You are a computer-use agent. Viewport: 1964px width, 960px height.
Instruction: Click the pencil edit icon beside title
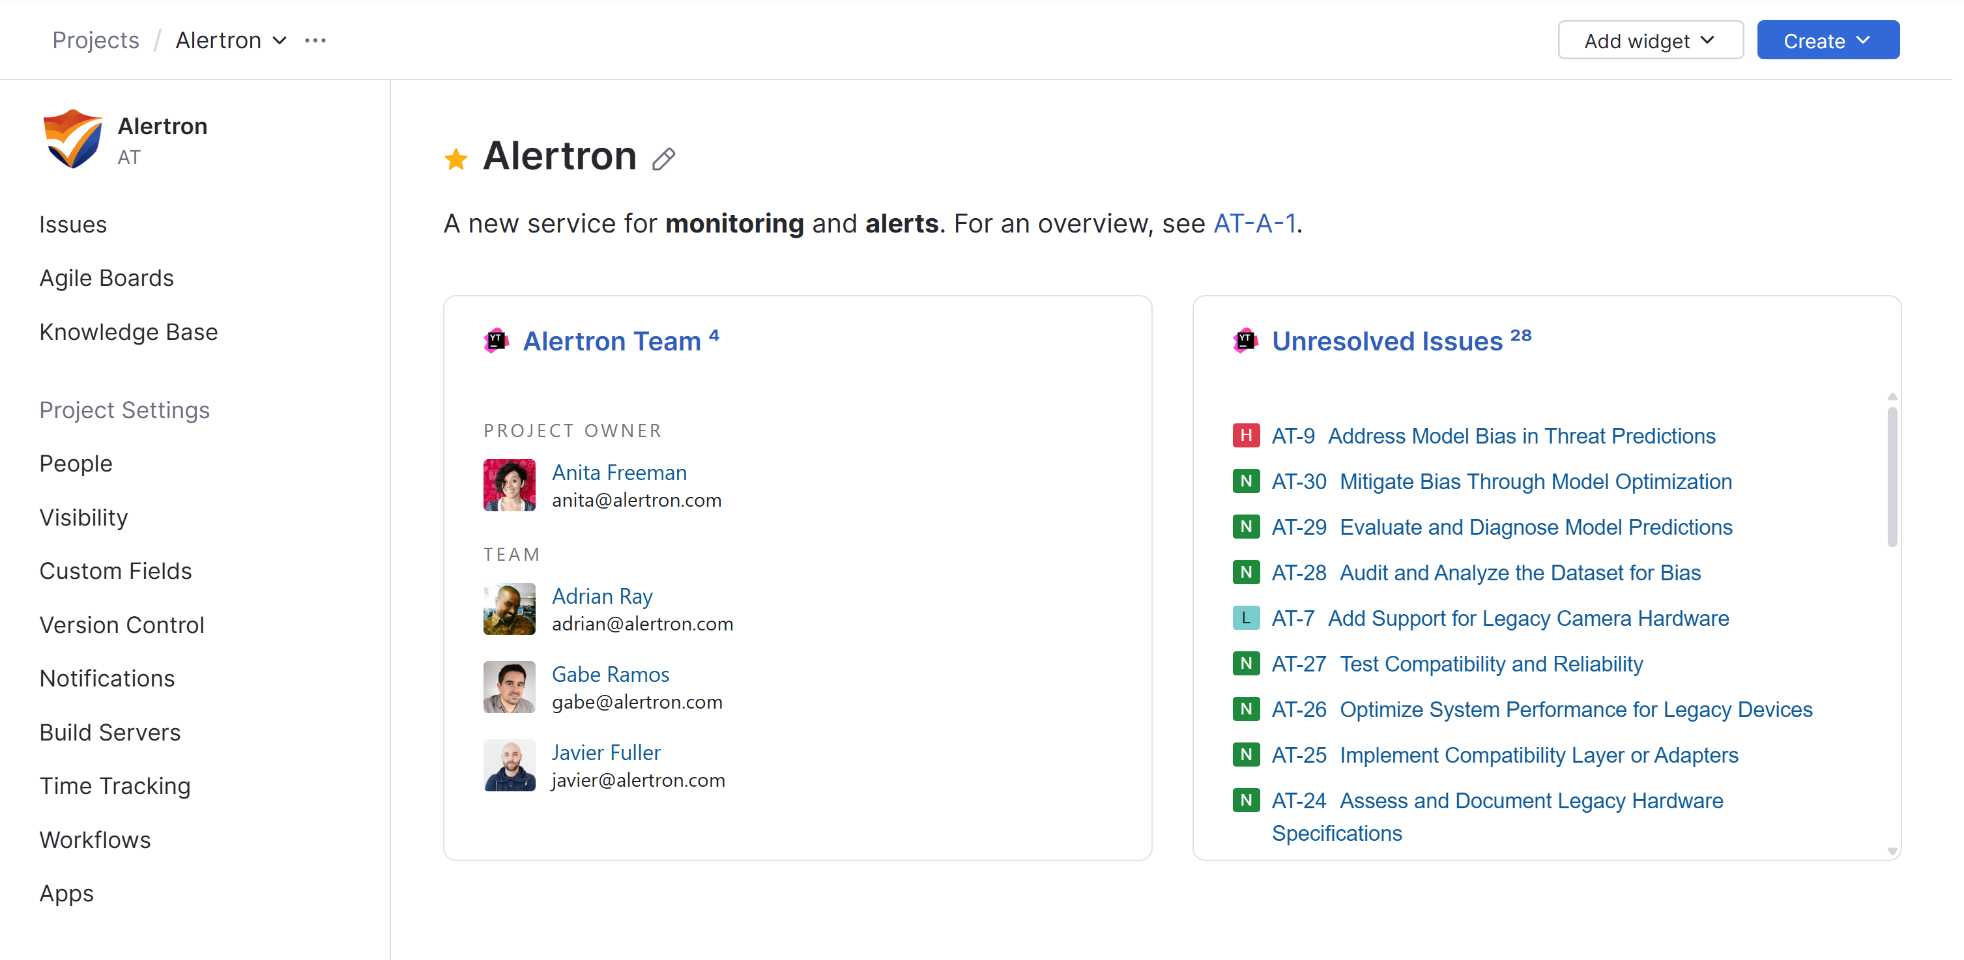tap(663, 159)
